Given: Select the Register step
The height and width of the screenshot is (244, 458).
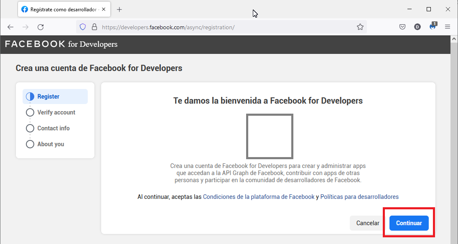Looking at the screenshot, I should pyautogui.click(x=48, y=97).
